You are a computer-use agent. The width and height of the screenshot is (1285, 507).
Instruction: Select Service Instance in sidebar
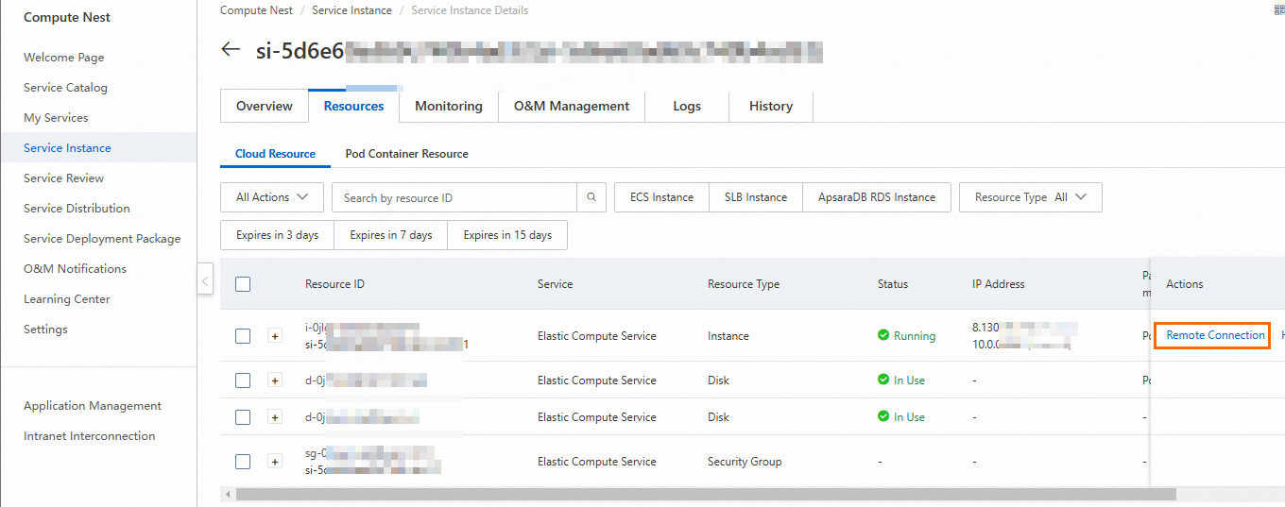click(67, 147)
